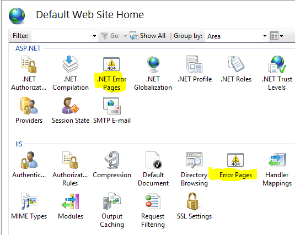
Task: Collapse the ASP.NET group header
Action: coord(28,48)
